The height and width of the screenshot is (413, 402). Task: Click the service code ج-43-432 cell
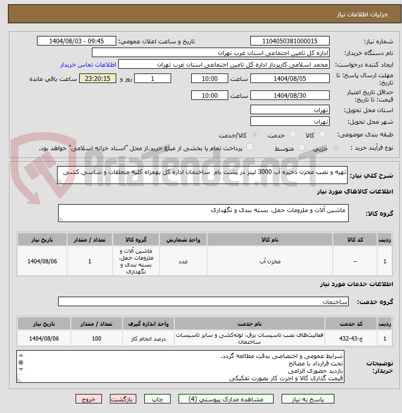pos(351,338)
